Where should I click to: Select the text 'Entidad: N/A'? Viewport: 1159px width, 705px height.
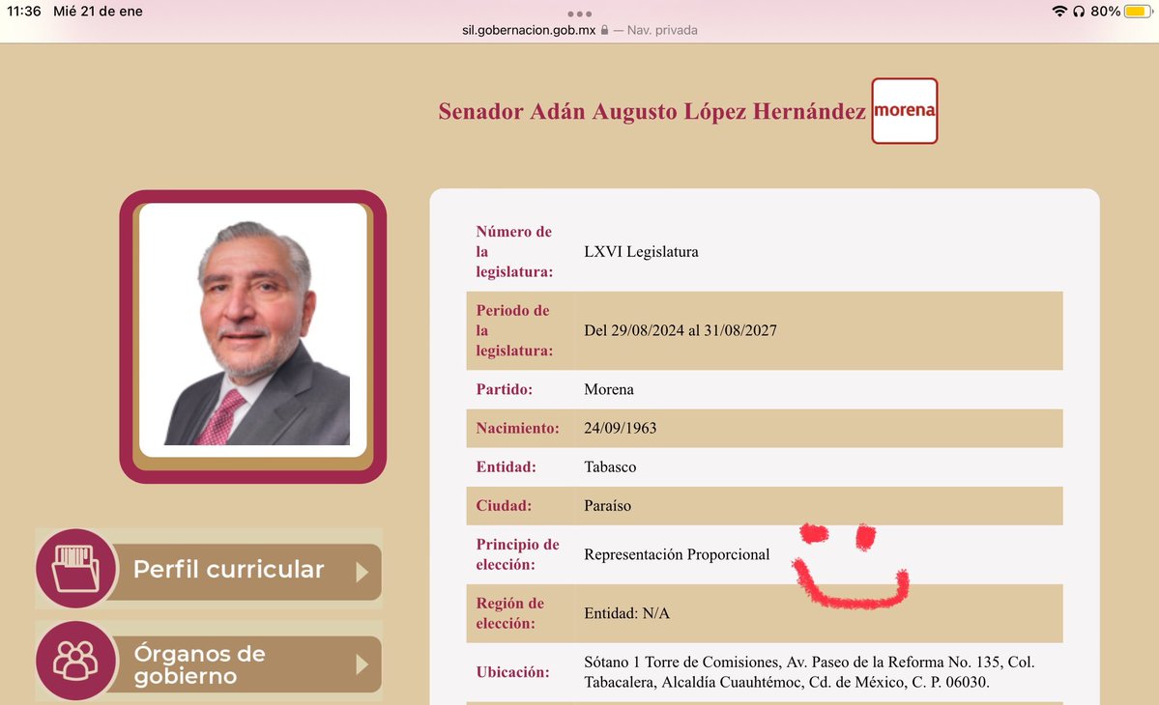coord(626,613)
